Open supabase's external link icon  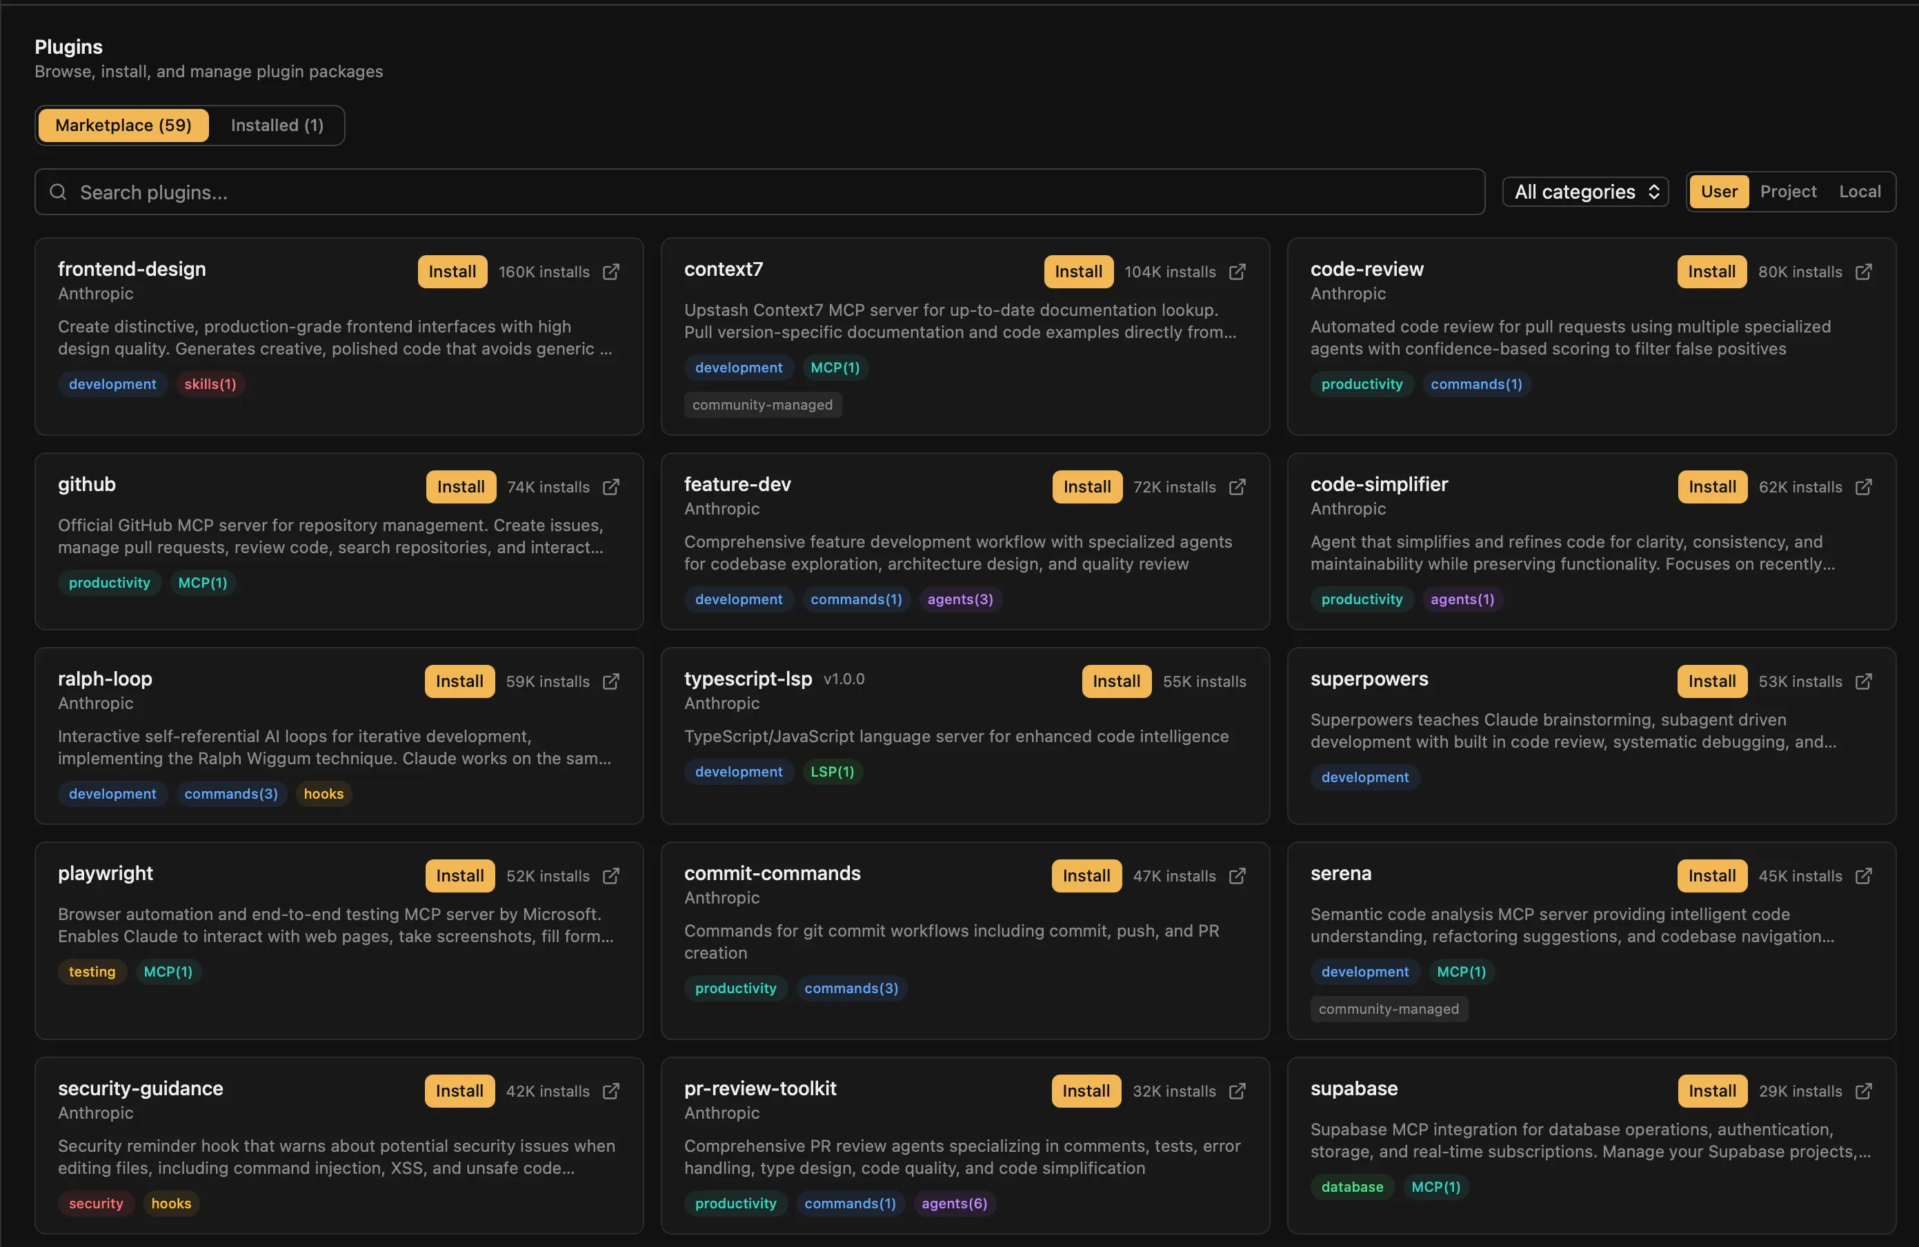click(1865, 1090)
